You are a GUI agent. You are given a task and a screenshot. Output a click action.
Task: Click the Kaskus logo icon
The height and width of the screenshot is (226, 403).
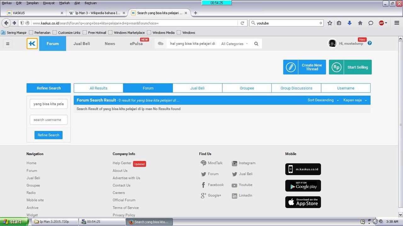point(32,44)
